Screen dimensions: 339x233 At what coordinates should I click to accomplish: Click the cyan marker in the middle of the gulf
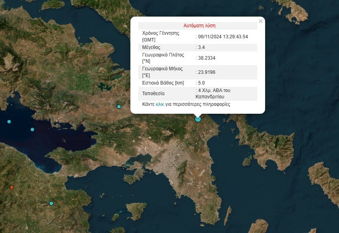coord(32,130)
